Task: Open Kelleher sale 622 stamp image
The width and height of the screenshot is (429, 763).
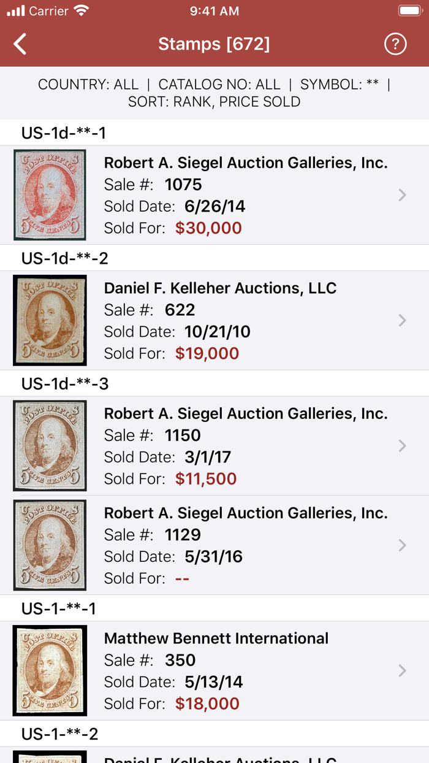Action: click(x=50, y=320)
